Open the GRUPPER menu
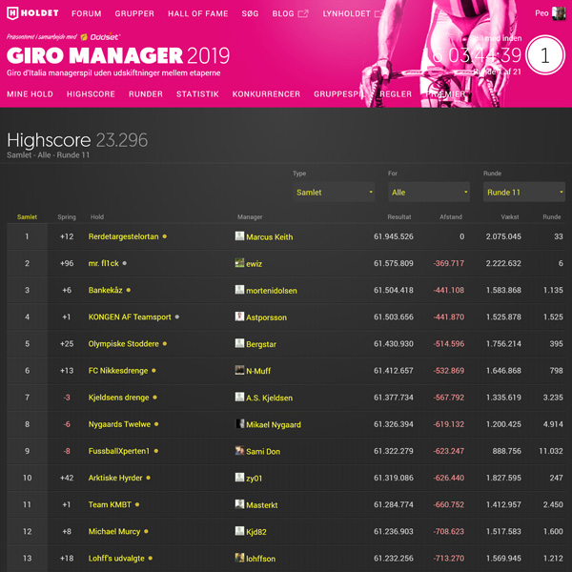The image size is (572, 572). [134, 13]
